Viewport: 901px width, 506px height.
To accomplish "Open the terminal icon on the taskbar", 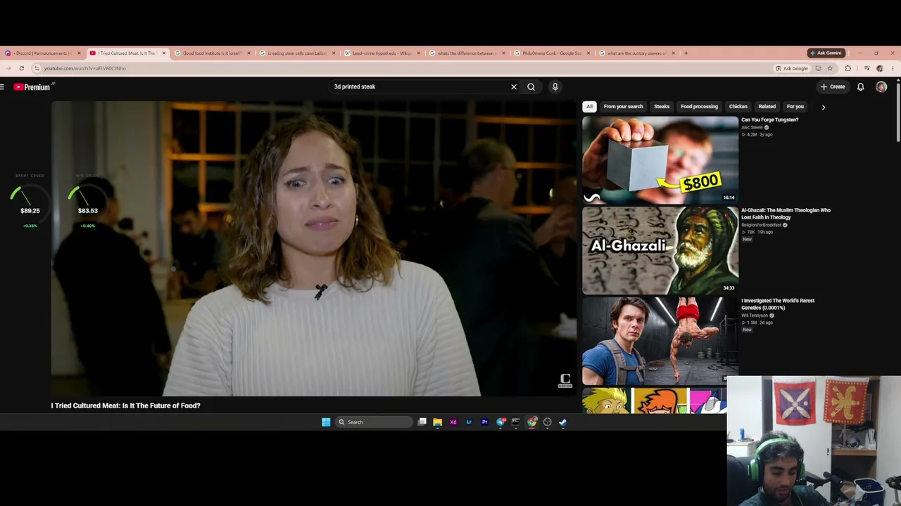I will pos(516,422).
